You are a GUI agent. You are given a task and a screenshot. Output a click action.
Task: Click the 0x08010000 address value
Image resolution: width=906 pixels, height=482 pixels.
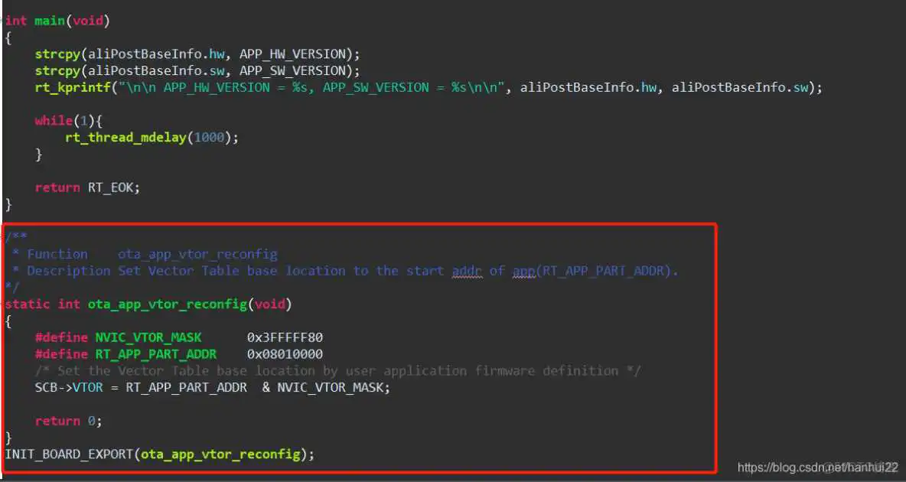[x=284, y=354]
